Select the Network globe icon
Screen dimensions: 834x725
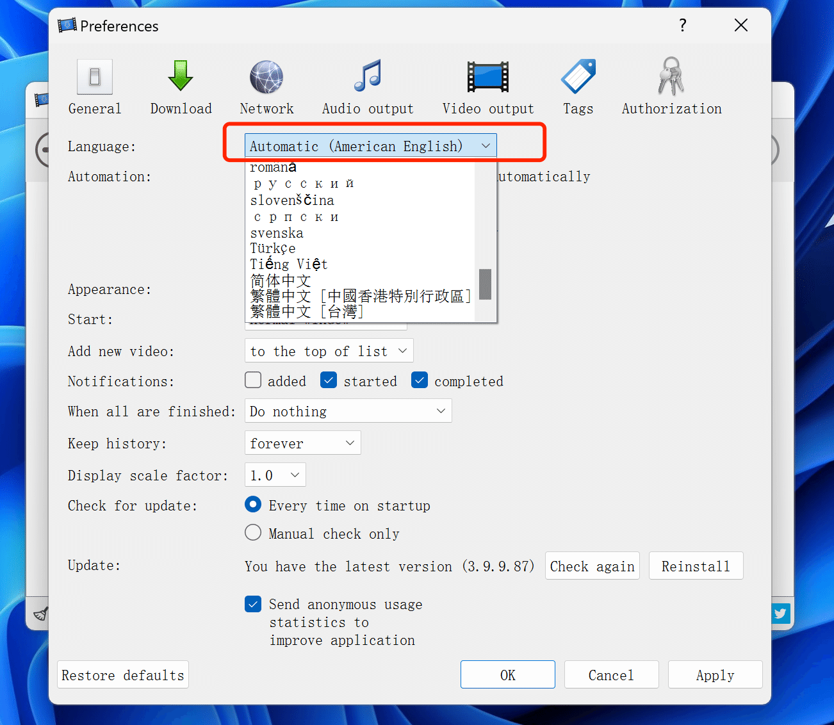(266, 77)
